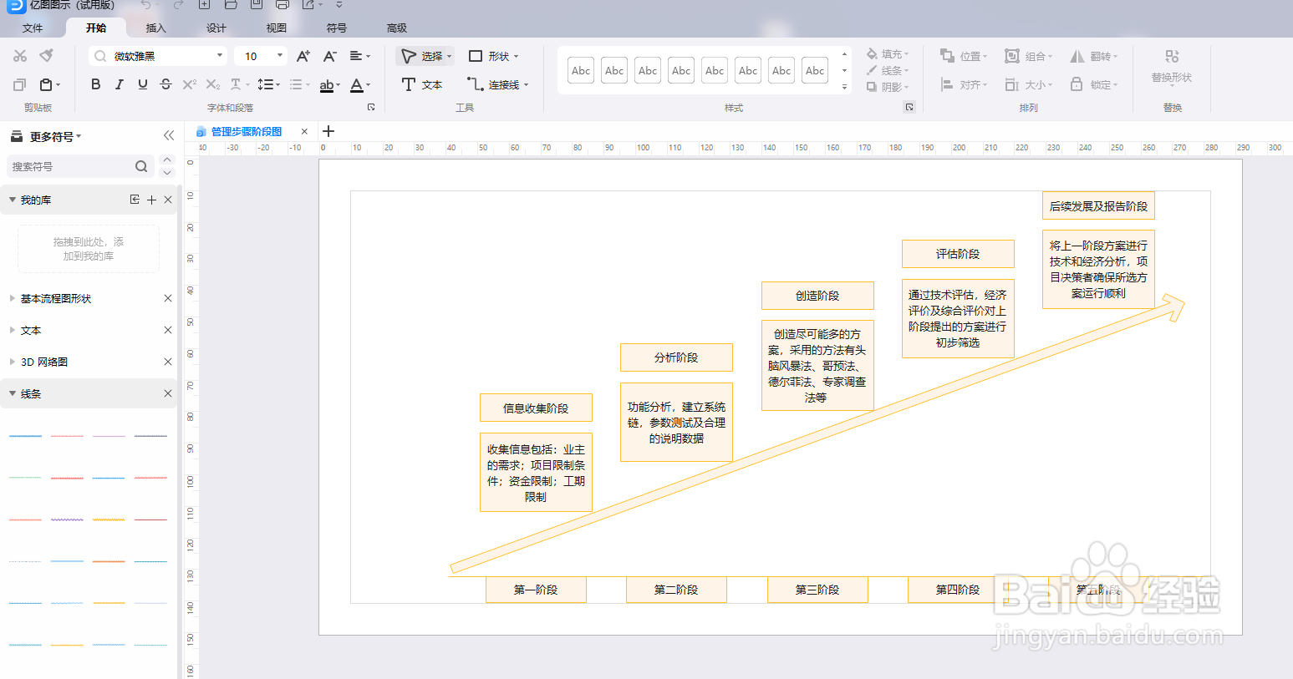Click the Redo icon in title bar
Screen dimensions: 1293x679
tap(178, 5)
